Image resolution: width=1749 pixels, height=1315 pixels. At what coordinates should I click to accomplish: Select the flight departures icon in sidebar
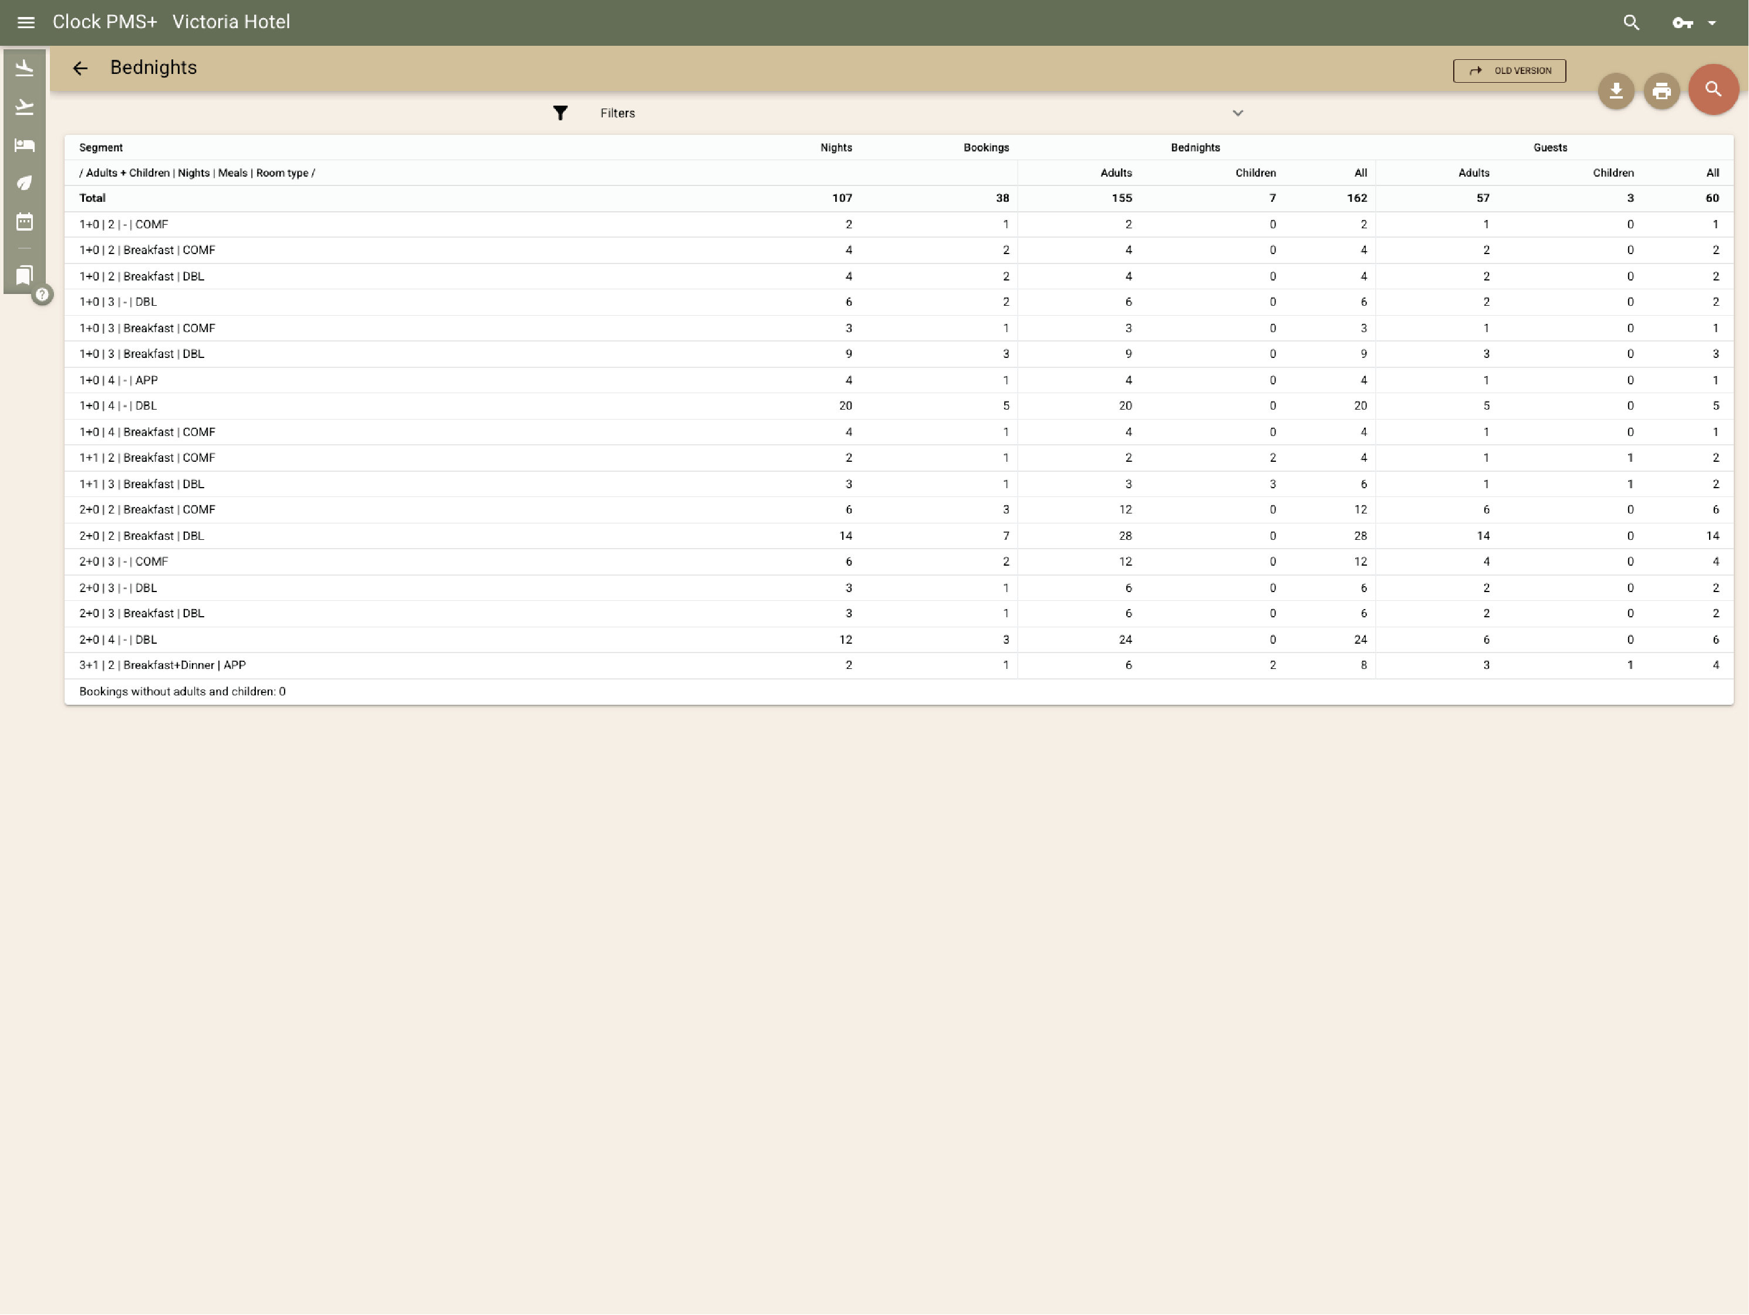(x=25, y=107)
